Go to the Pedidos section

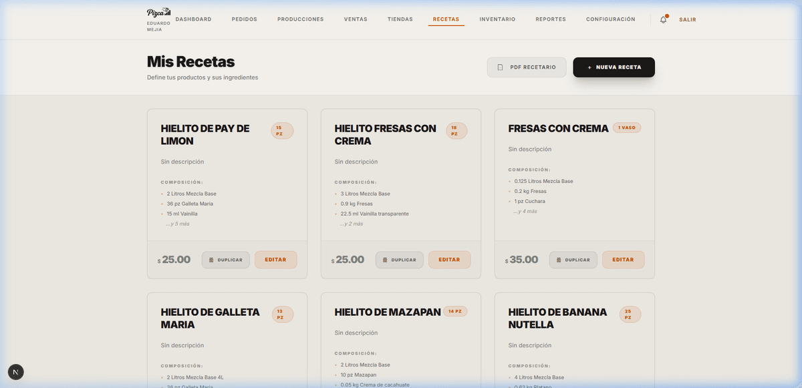[244, 19]
